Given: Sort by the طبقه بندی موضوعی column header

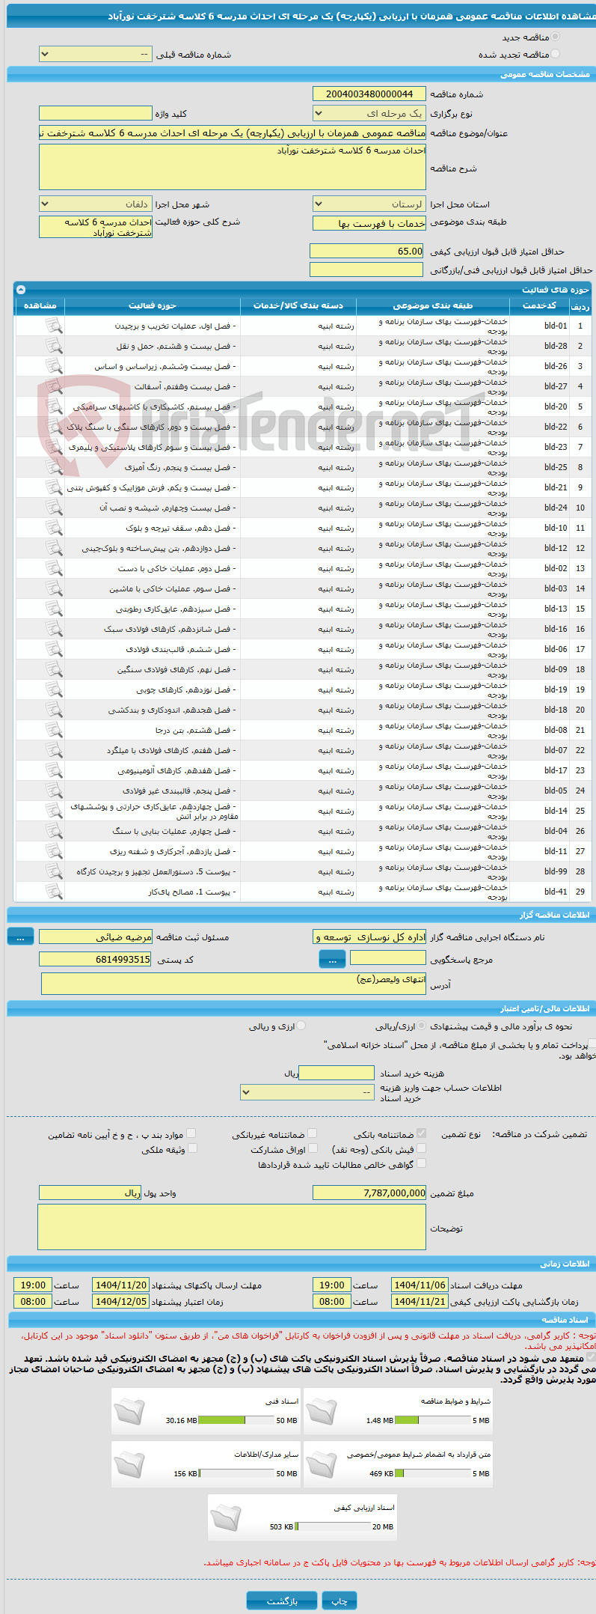Looking at the screenshot, I should coord(433,305).
